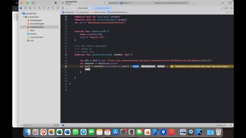Click the currentTempLabel outlet connection circle
The height and width of the screenshot is (138, 246).
pyautogui.click(x=66, y=20)
